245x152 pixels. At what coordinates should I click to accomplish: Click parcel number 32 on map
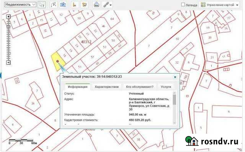pos(177,62)
